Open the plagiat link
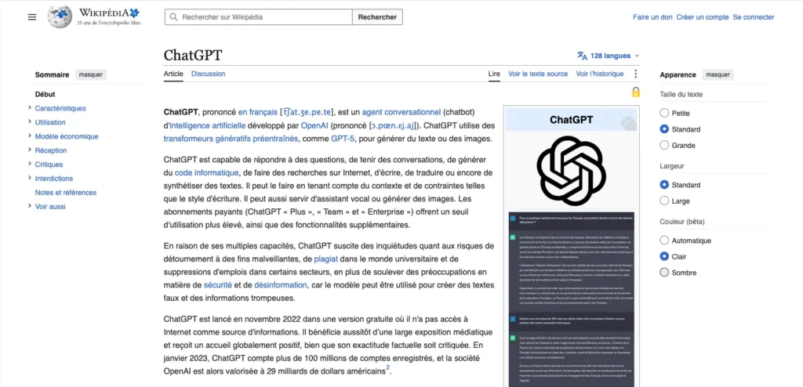Image resolution: width=803 pixels, height=387 pixels. pos(325,259)
